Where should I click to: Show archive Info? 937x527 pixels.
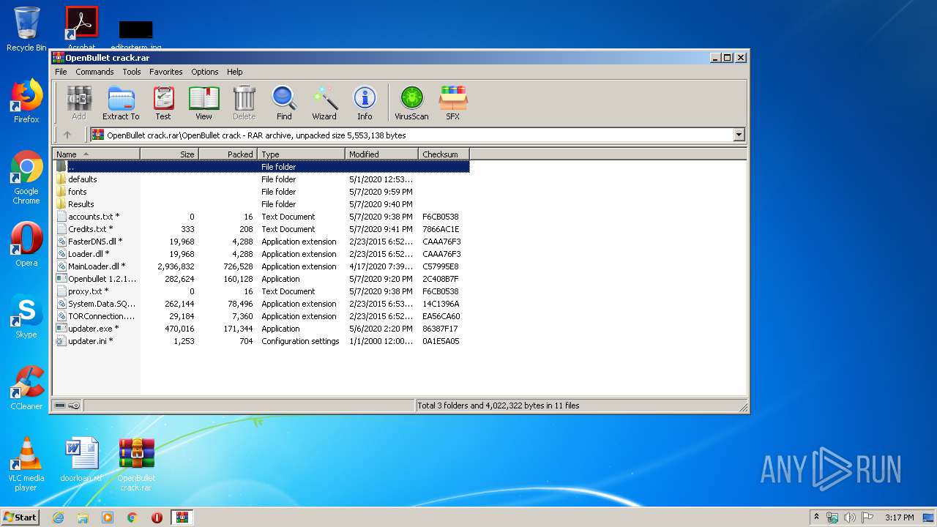(365, 103)
